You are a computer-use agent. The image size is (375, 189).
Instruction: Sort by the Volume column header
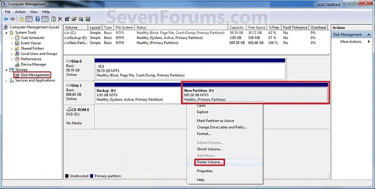76,27
